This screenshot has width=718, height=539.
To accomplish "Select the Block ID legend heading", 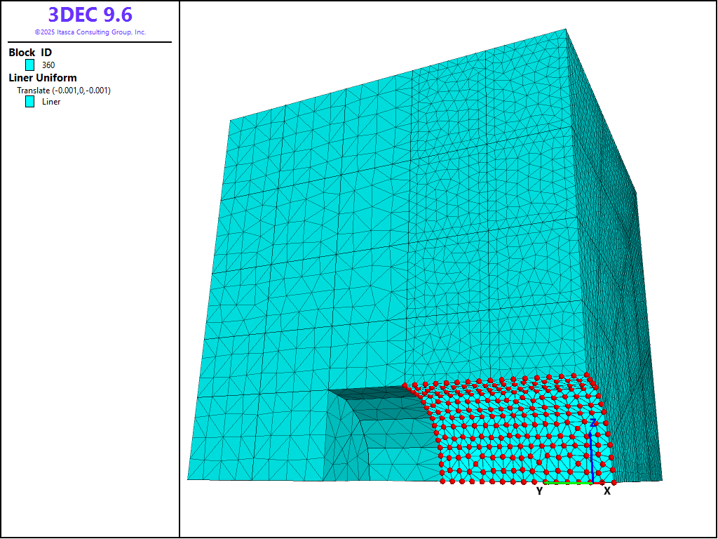I will coord(30,53).
